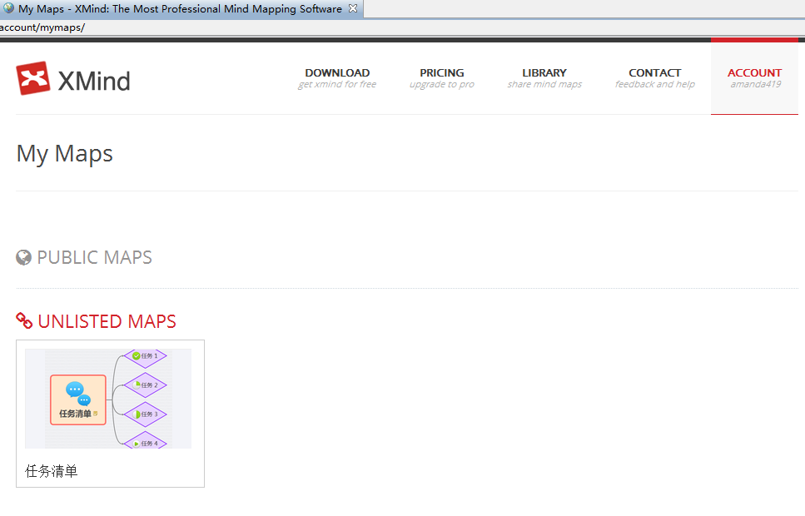Click the play icon on 任务 4 node
Screen dimensions: 805x516
click(137, 444)
